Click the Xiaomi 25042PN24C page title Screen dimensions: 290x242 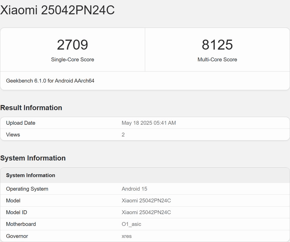click(x=57, y=10)
